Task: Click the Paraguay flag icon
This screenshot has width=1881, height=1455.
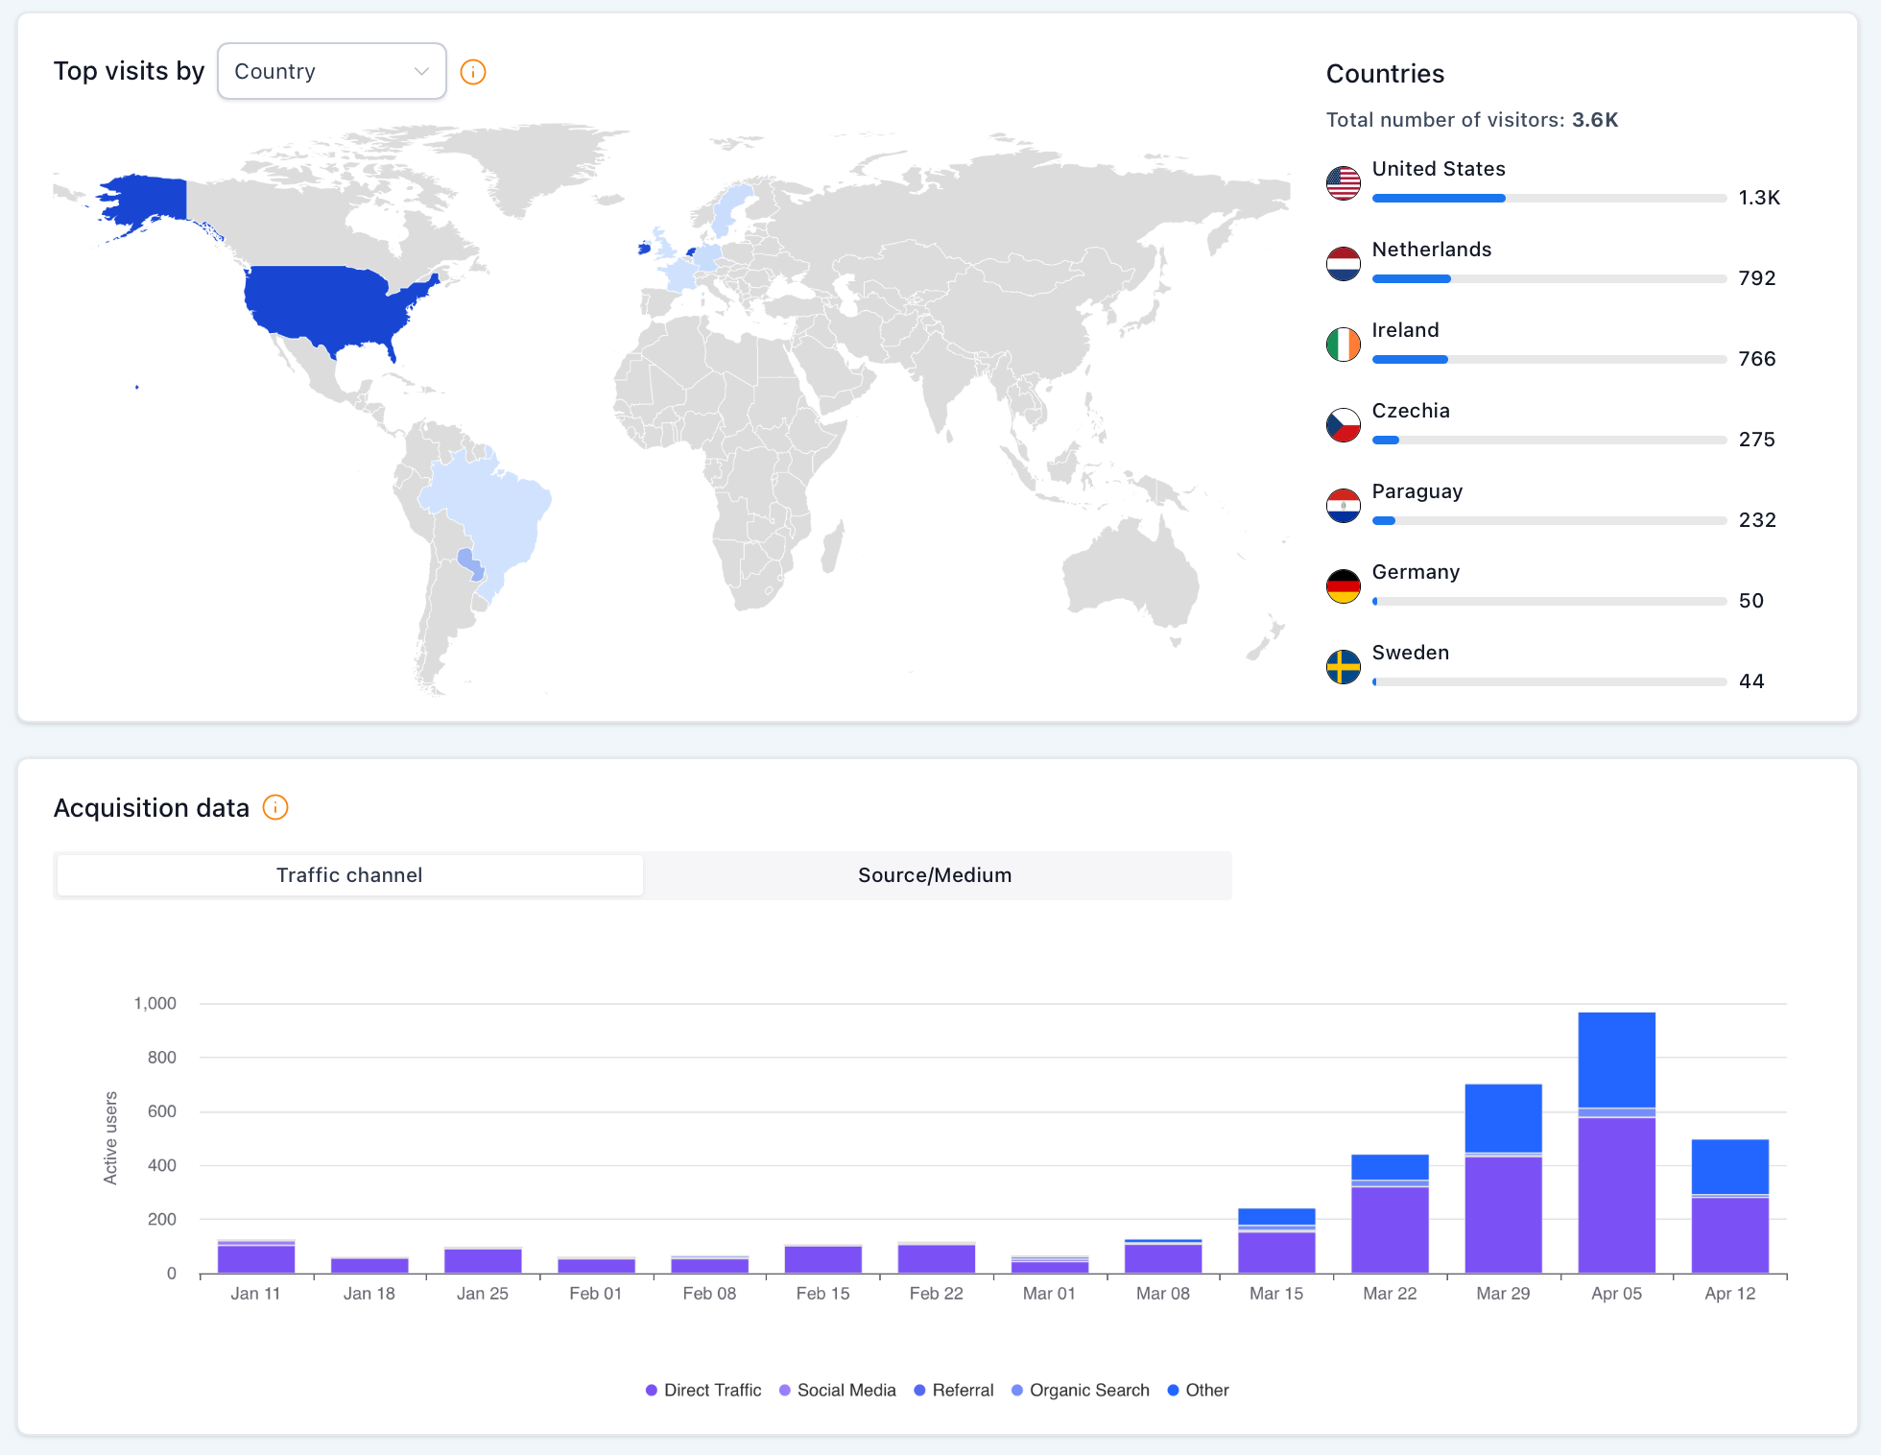Action: 1343,506
